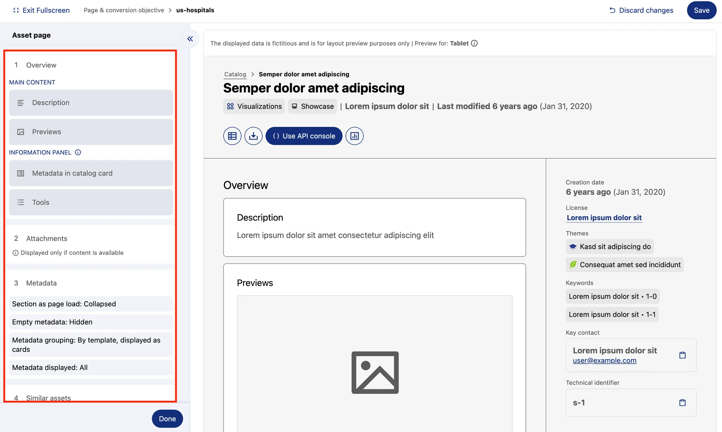
Task: Click the Use API console button
Action: click(304, 136)
